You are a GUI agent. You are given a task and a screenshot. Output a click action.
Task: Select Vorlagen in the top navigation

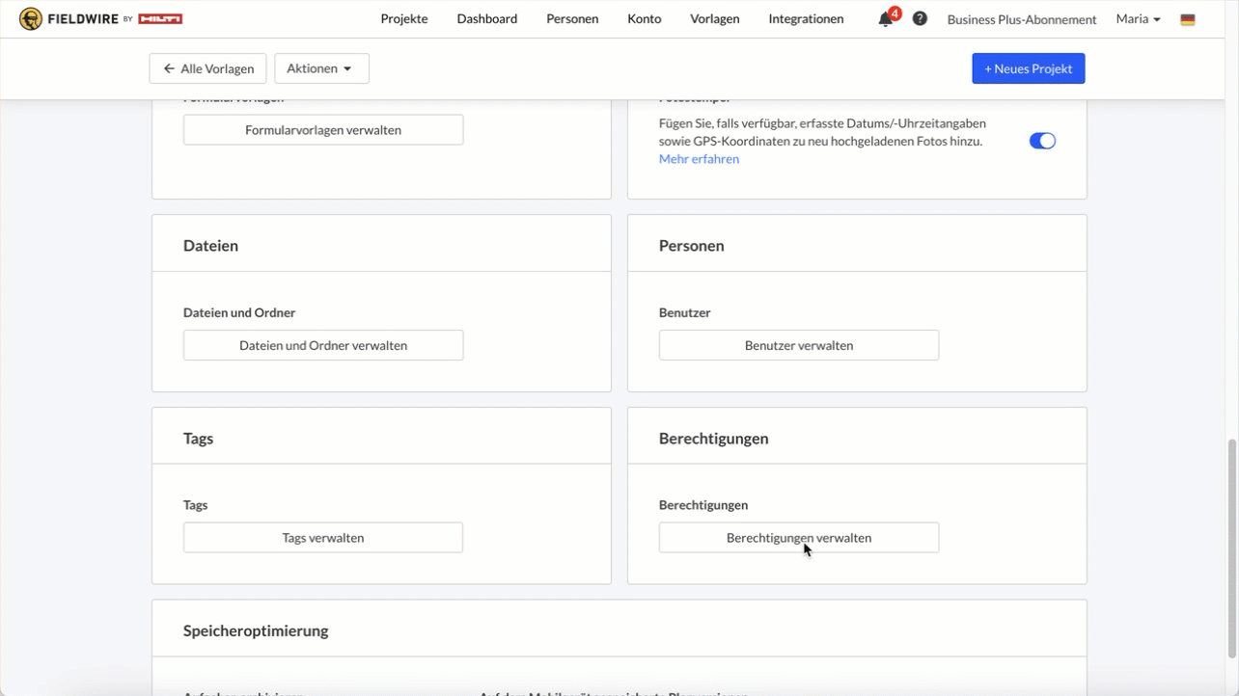[x=715, y=19]
